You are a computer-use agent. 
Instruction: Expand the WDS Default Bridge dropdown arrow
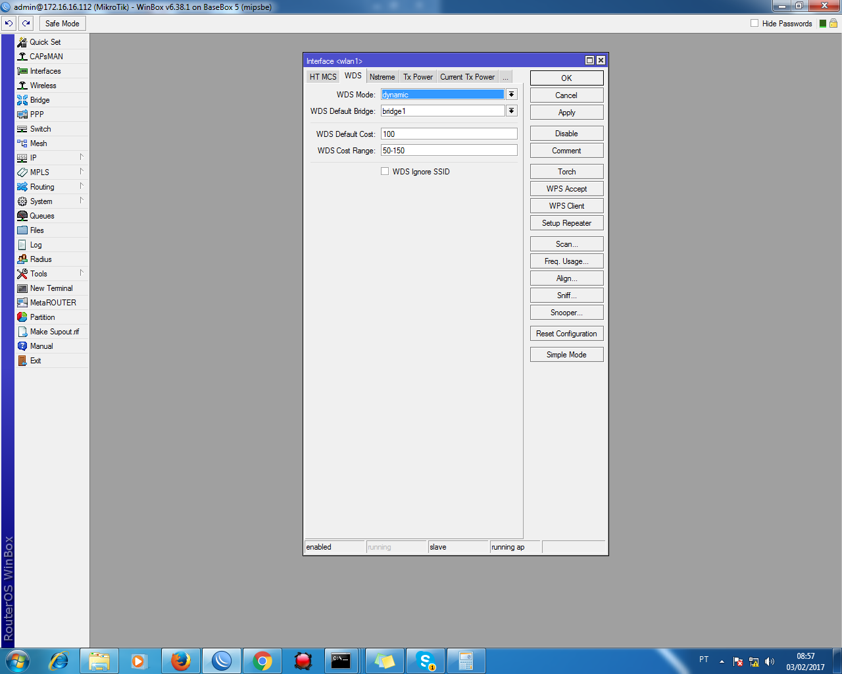pyautogui.click(x=511, y=111)
